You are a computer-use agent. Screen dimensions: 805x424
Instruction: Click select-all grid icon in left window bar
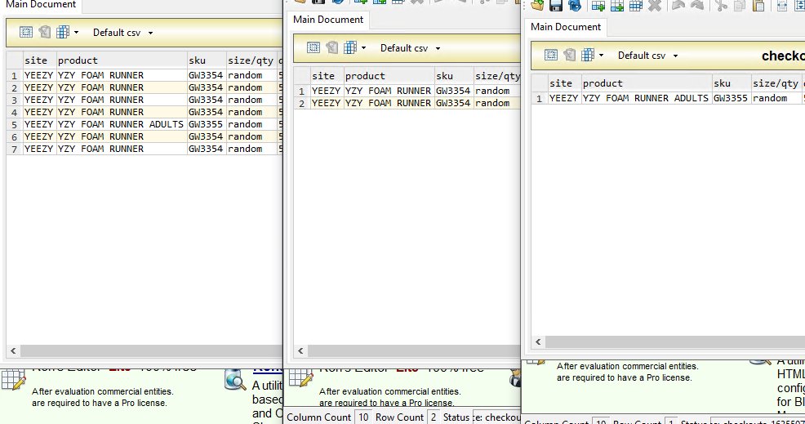coord(25,33)
